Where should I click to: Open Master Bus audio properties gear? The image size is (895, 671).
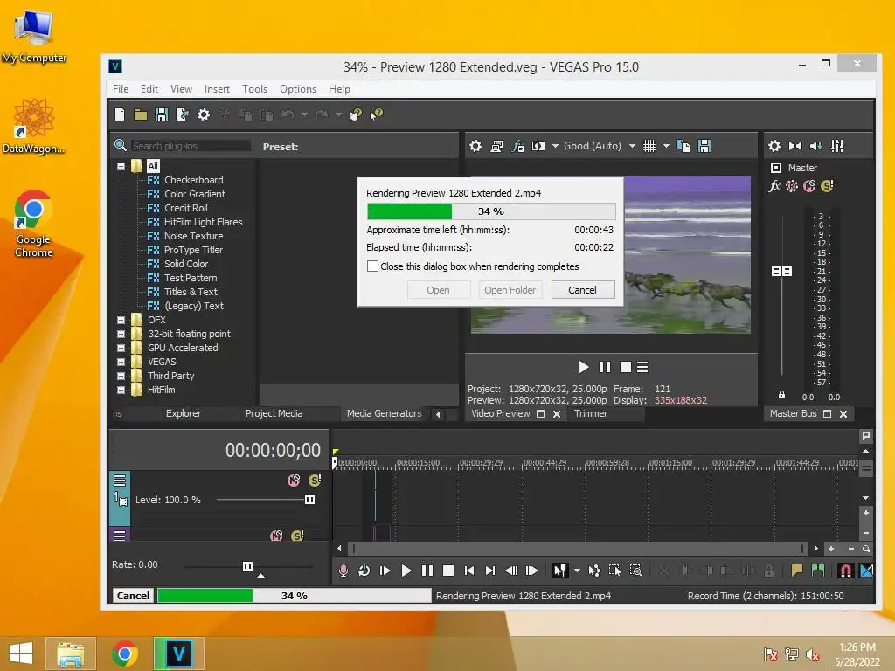click(774, 146)
